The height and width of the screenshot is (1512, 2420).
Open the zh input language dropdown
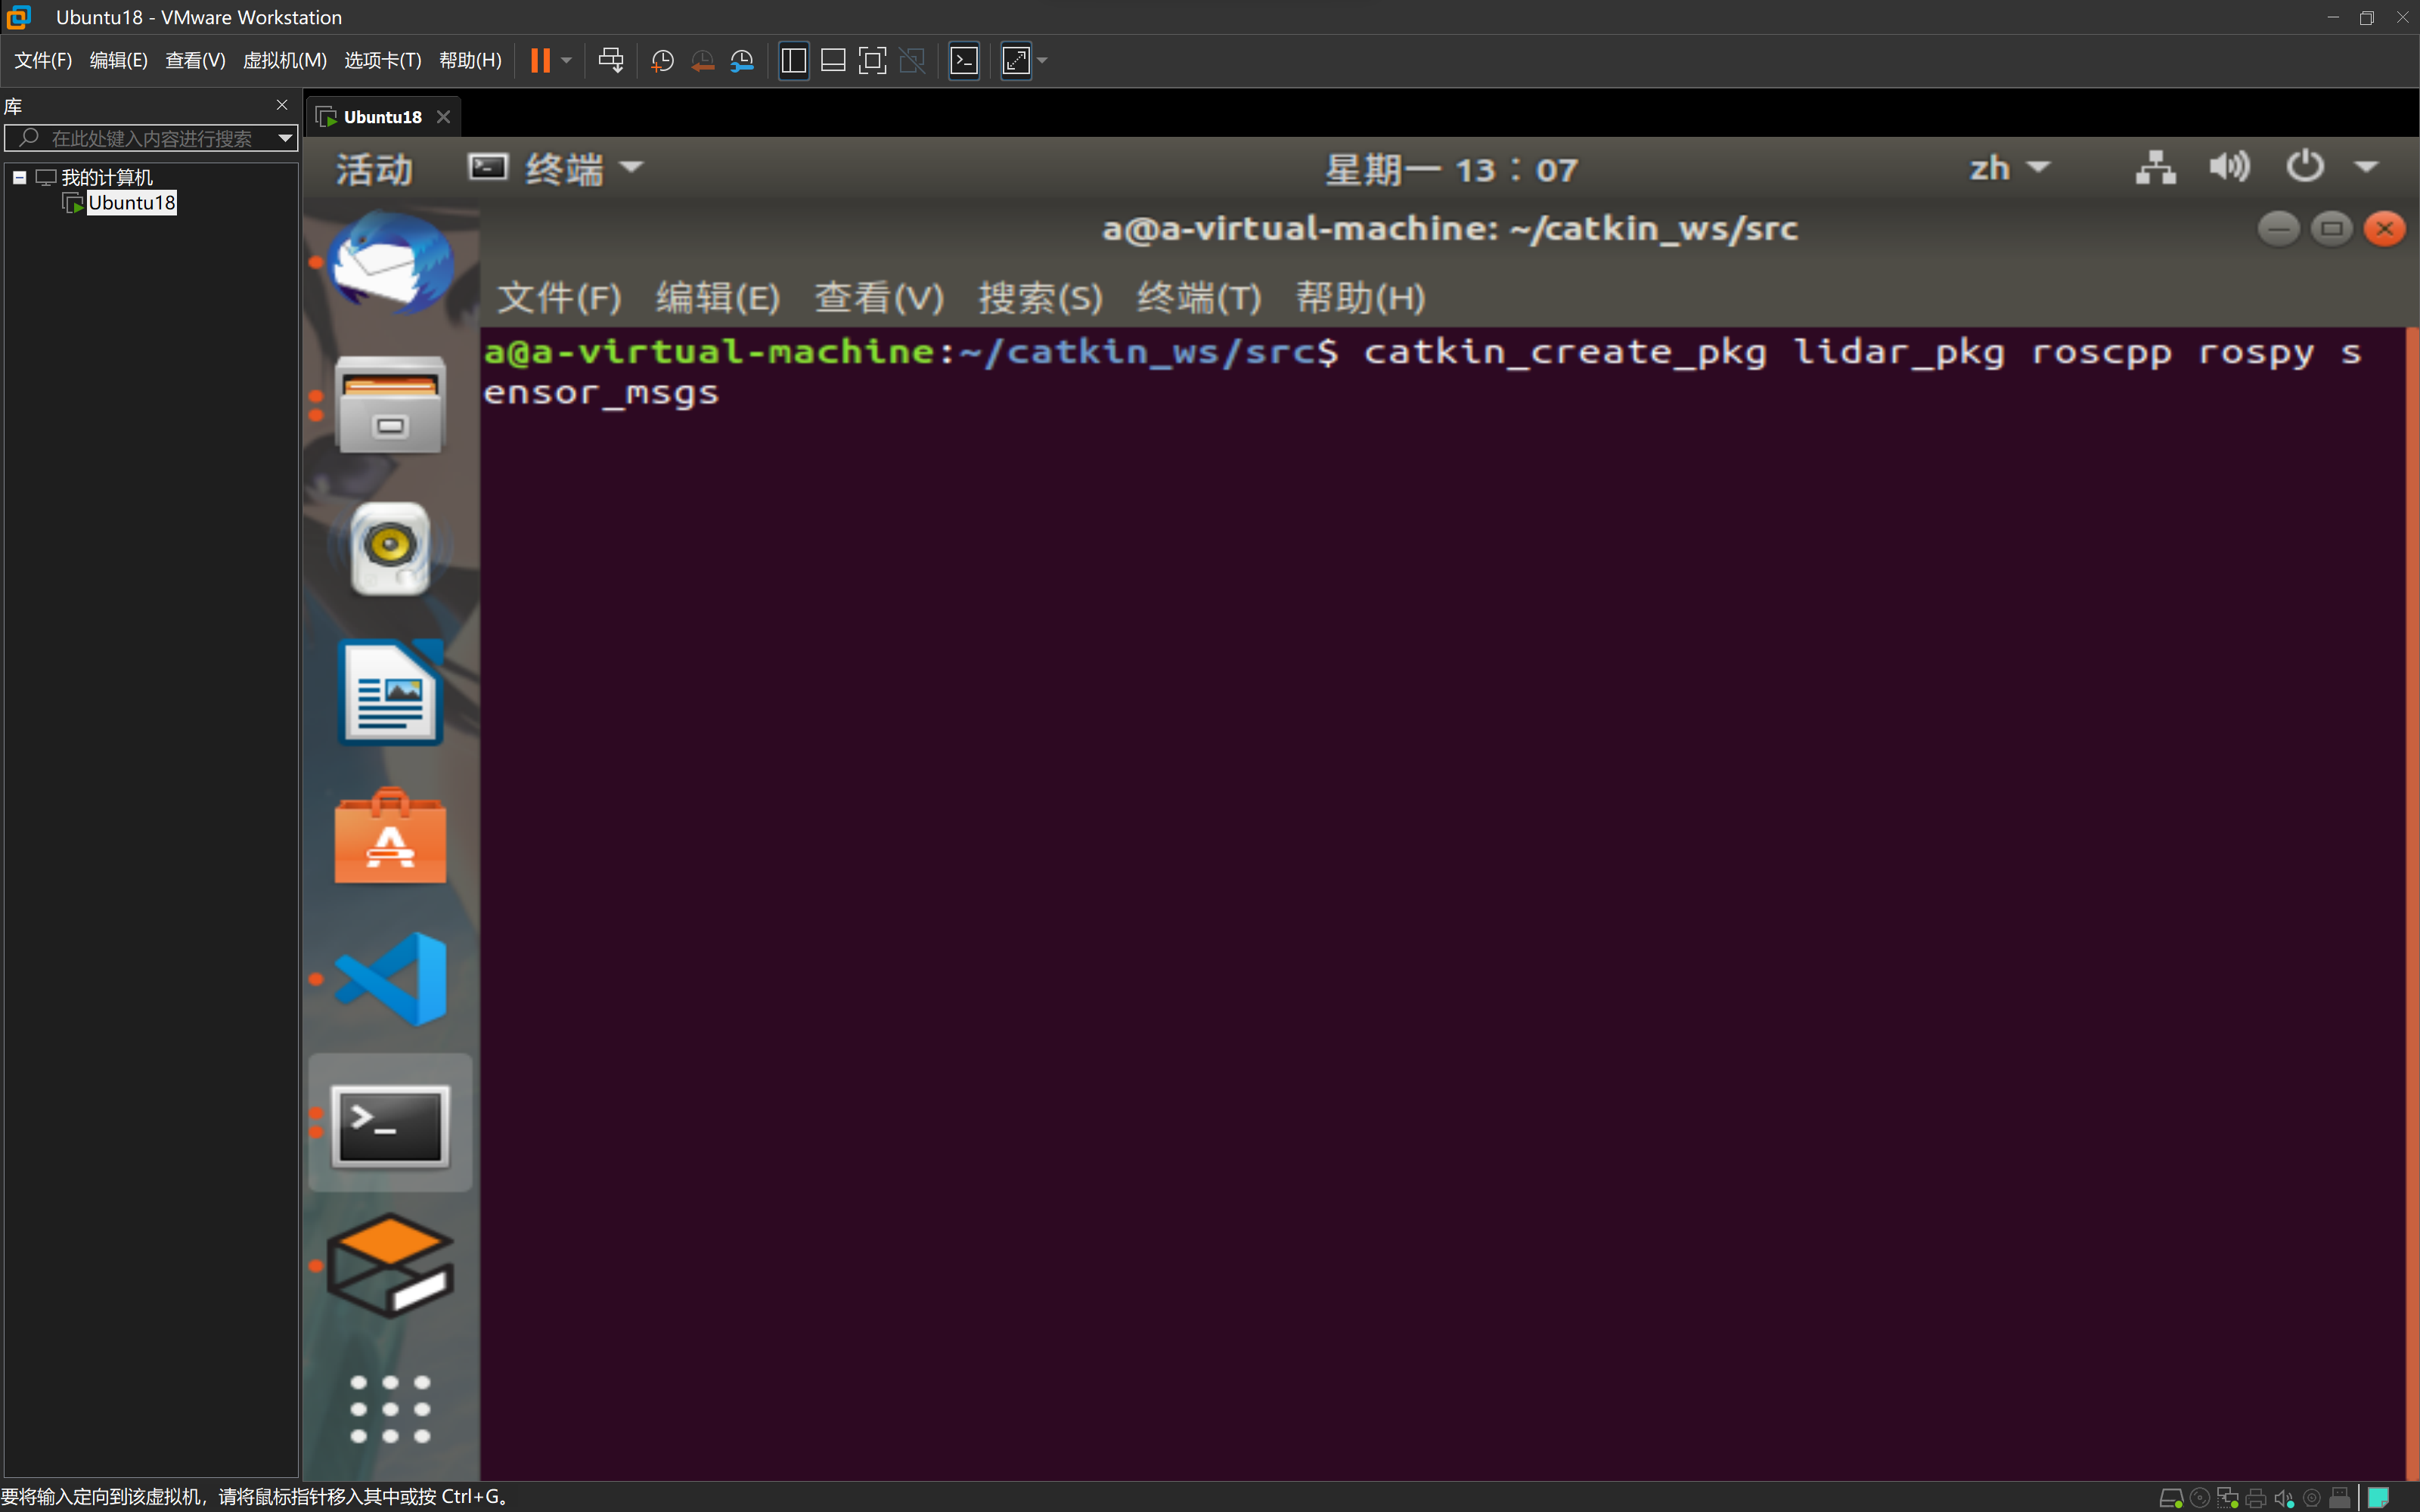pyautogui.click(x=2009, y=167)
